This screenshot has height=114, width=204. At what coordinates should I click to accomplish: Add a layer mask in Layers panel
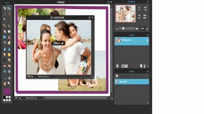(123, 66)
